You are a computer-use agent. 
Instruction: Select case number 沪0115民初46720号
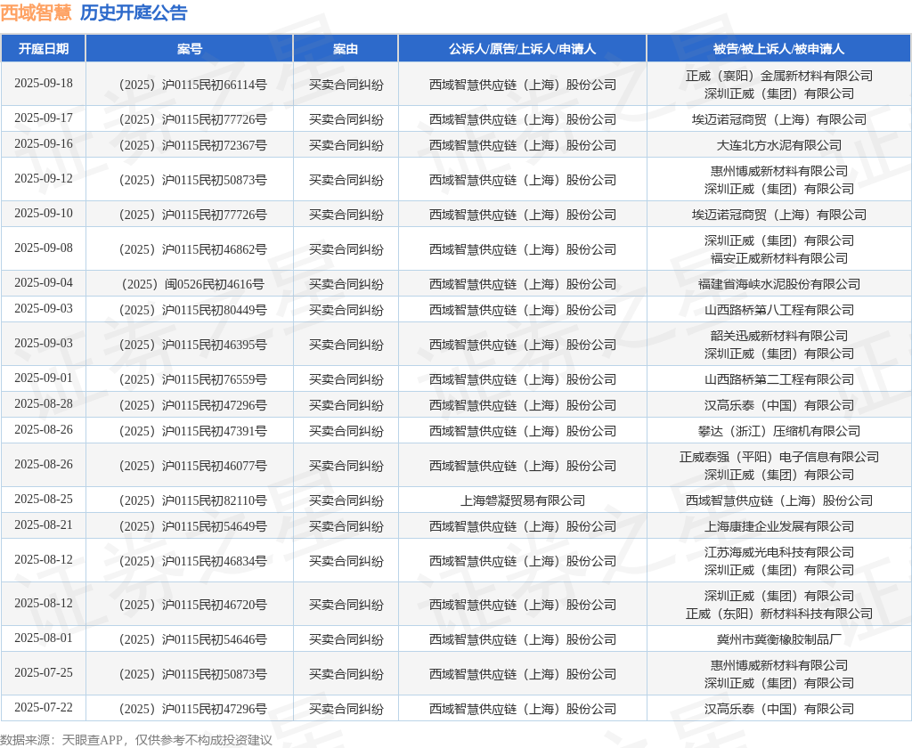pos(192,605)
